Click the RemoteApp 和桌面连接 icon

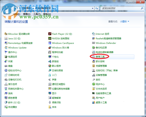tap(6, 43)
